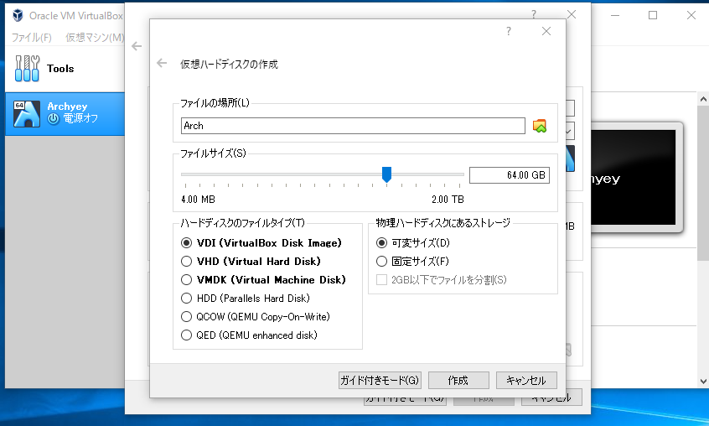This screenshot has height=426, width=709.
Task: Click the file size slider handle
Action: coord(386,174)
